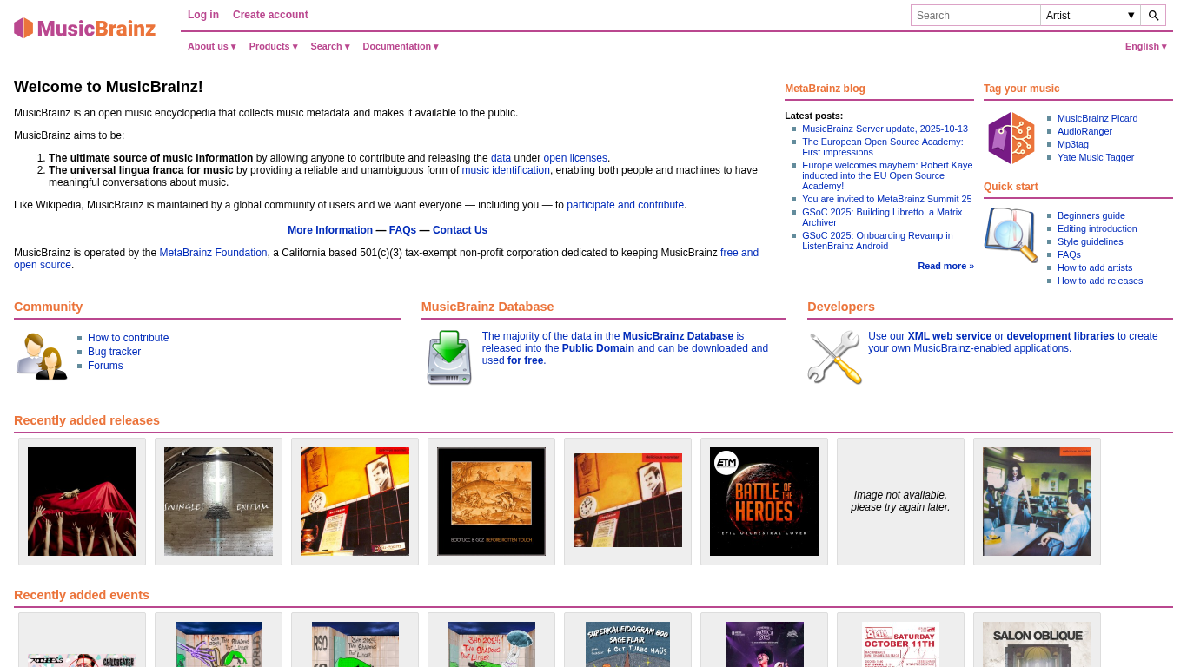This screenshot has height=667, width=1187.
Task: Open the red cloth hands release cover
Action: click(x=82, y=502)
